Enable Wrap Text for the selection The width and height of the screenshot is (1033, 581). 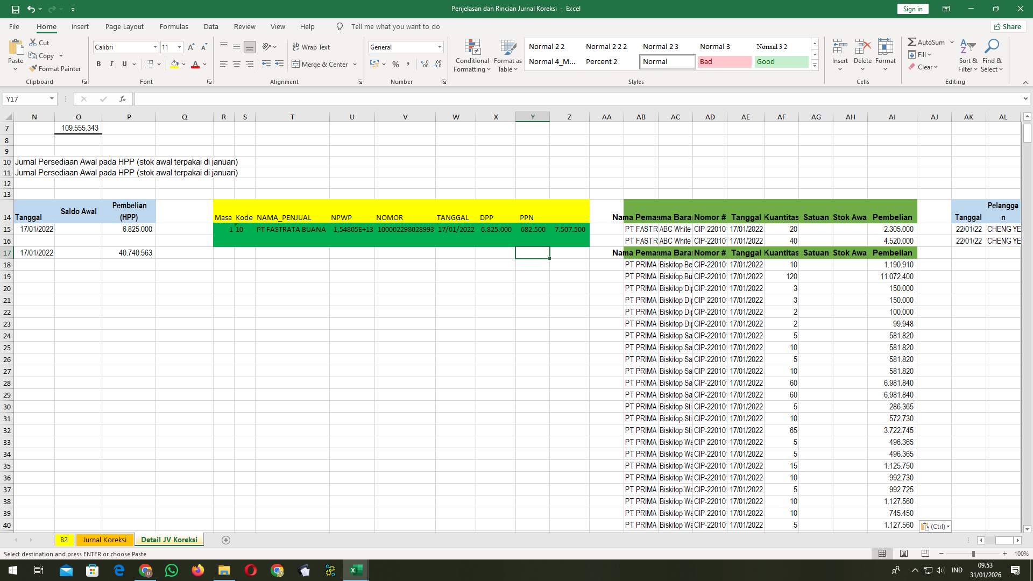pyautogui.click(x=312, y=47)
